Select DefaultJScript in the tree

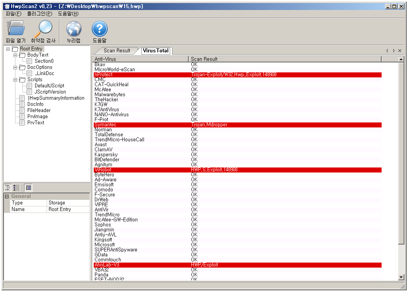pyautogui.click(x=49, y=86)
